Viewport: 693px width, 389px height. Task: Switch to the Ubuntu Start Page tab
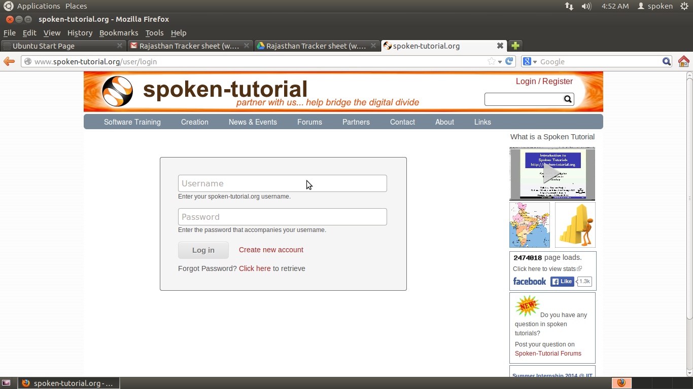pos(61,46)
